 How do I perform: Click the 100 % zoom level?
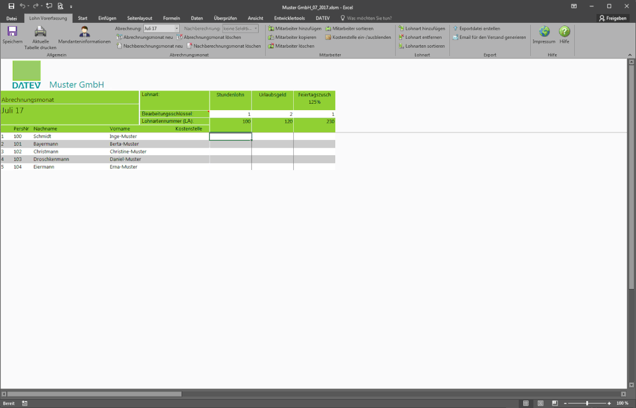point(622,403)
